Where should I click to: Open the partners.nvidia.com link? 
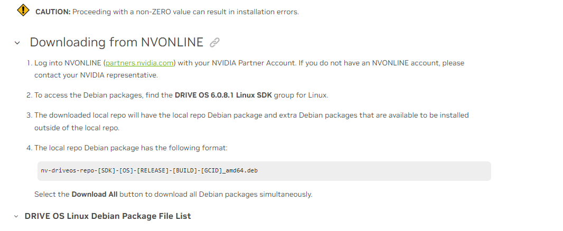pos(139,63)
